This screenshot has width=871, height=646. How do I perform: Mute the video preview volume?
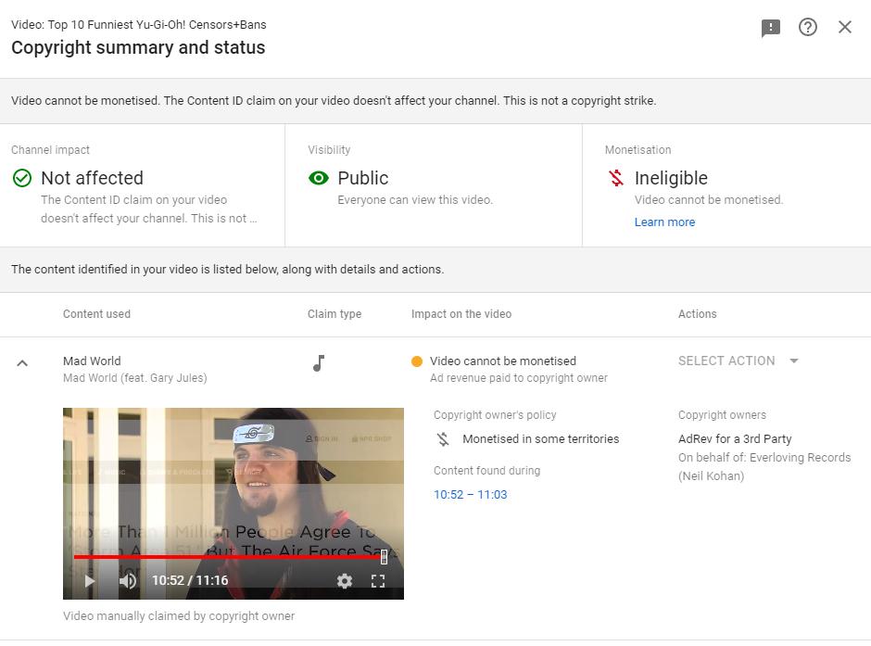click(128, 581)
